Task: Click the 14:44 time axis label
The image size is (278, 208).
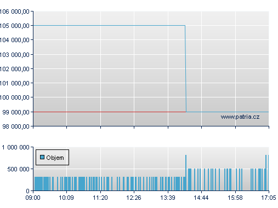Action: click(201, 198)
